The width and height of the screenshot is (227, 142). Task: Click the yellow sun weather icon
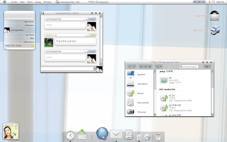(x=33, y=46)
